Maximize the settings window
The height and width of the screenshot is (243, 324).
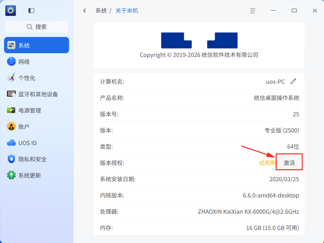pos(294,10)
